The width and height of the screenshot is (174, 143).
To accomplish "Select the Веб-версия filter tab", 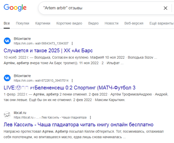I will click(x=134, y=23).
